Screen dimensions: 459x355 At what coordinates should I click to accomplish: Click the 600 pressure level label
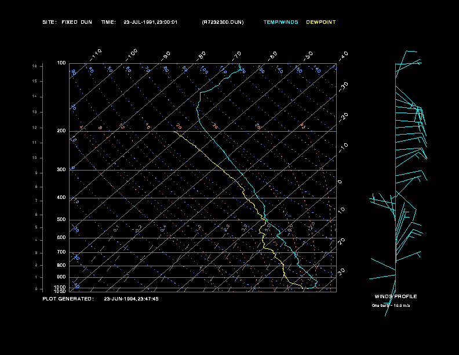pyautogui.click(x=61, y=238)
